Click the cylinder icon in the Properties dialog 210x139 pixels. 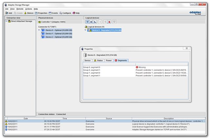pyautogui.click(x=85, y=55)
